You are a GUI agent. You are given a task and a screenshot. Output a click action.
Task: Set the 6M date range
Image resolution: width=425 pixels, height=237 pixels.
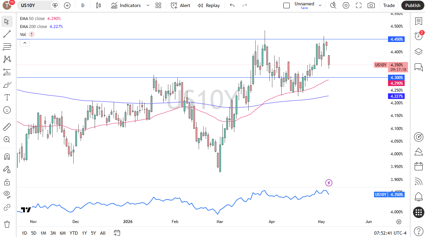tap(63, 233)
